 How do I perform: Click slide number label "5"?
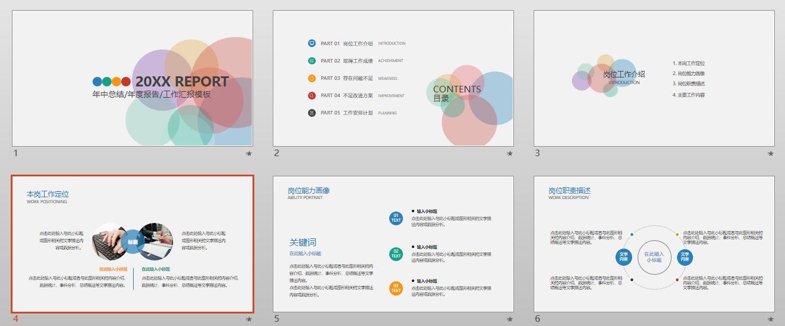(276, 319)
